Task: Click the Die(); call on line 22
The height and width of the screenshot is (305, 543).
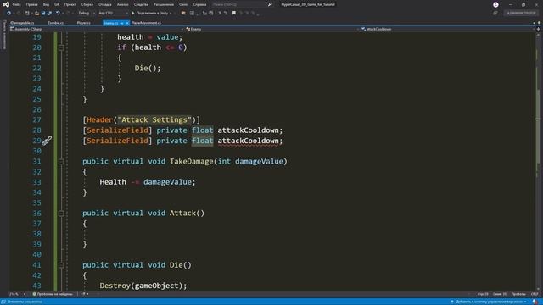Action: click(148, 68)
